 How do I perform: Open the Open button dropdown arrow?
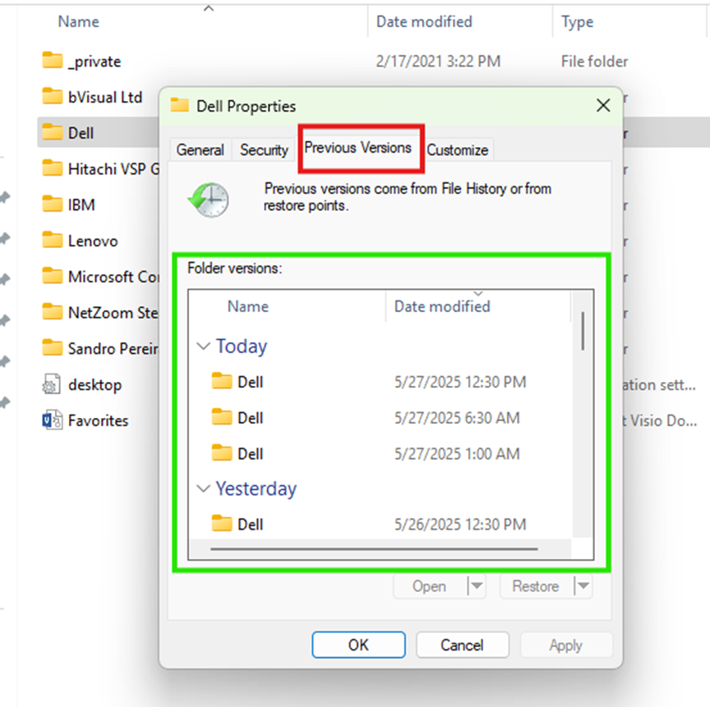[x=477, y=585]
